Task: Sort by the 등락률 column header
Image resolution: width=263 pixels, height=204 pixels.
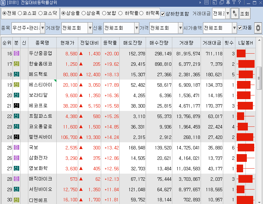Action: 110,43
